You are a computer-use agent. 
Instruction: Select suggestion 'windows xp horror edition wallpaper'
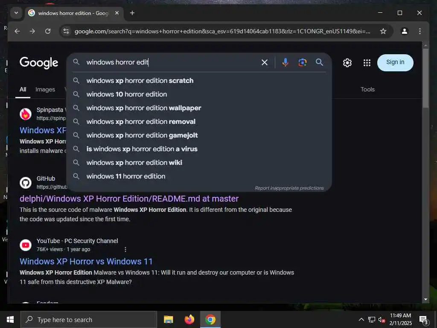(x=199, y=108)
